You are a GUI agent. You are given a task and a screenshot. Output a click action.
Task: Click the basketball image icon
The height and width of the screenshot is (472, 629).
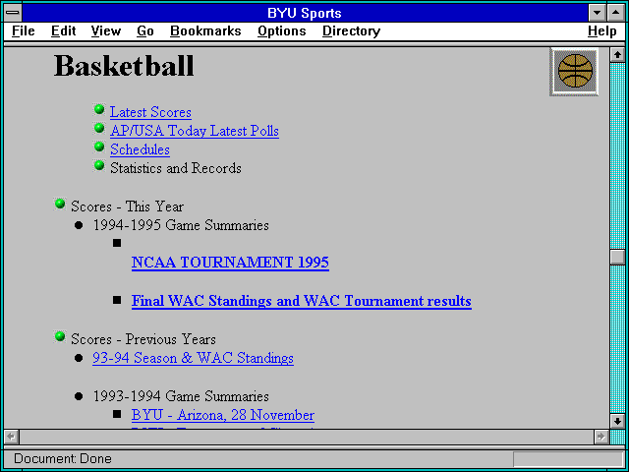tap(574, 72)
